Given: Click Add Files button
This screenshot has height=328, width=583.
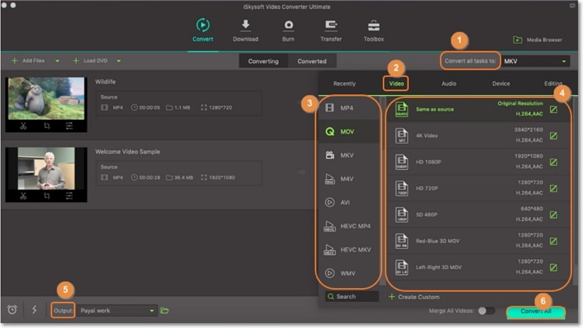Looking at the screenshot, I should point(28,60).
